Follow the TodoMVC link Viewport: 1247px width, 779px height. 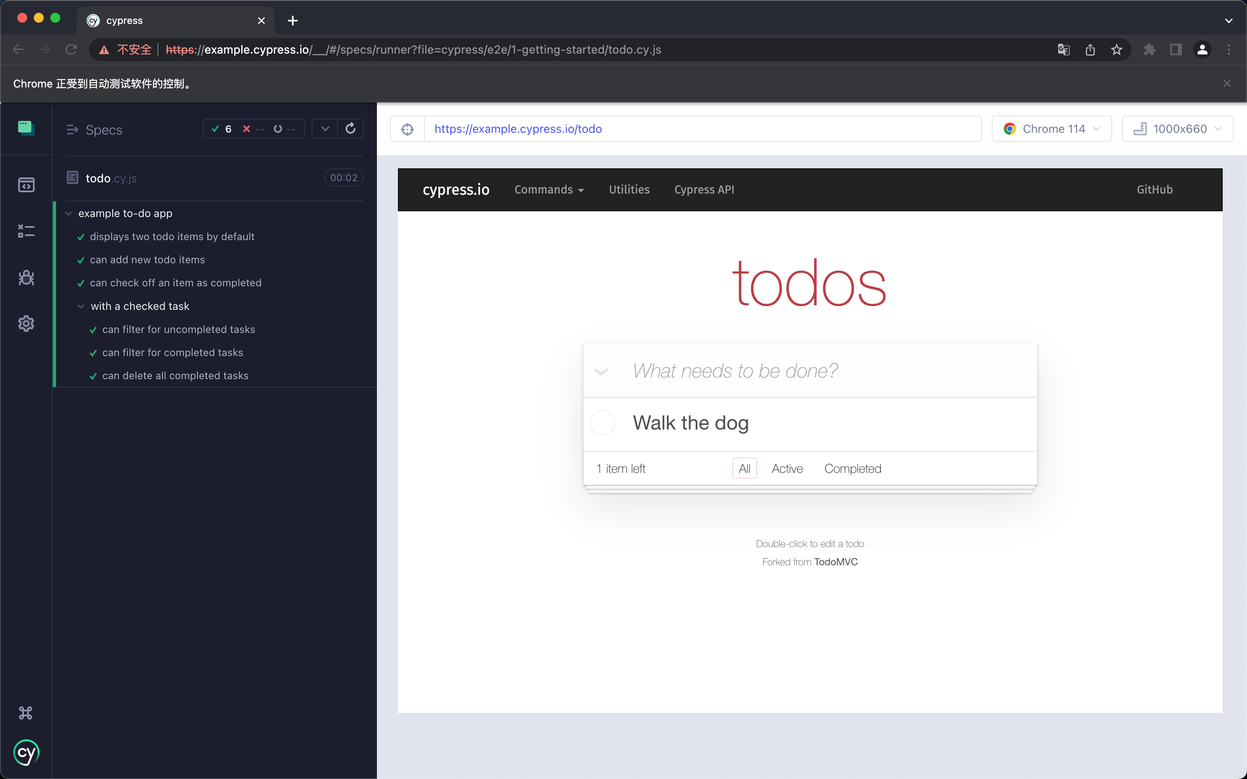click(835, 562)
